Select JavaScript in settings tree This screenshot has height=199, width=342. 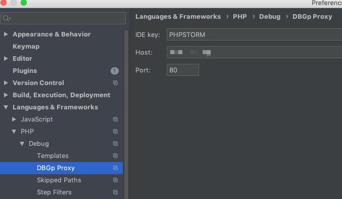tap(37, 119)
